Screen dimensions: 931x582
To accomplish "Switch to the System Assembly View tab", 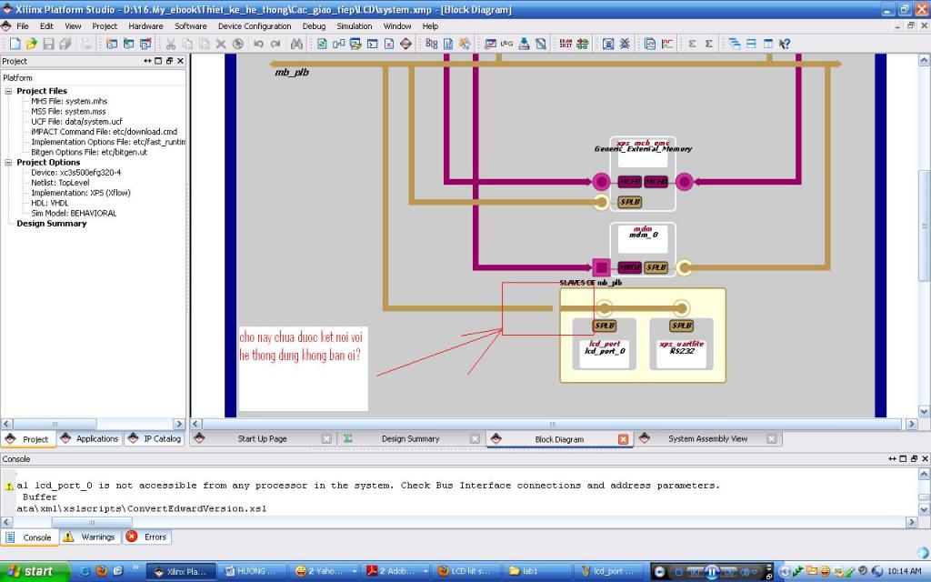I will pyautogui.click(x=707, y=439).
